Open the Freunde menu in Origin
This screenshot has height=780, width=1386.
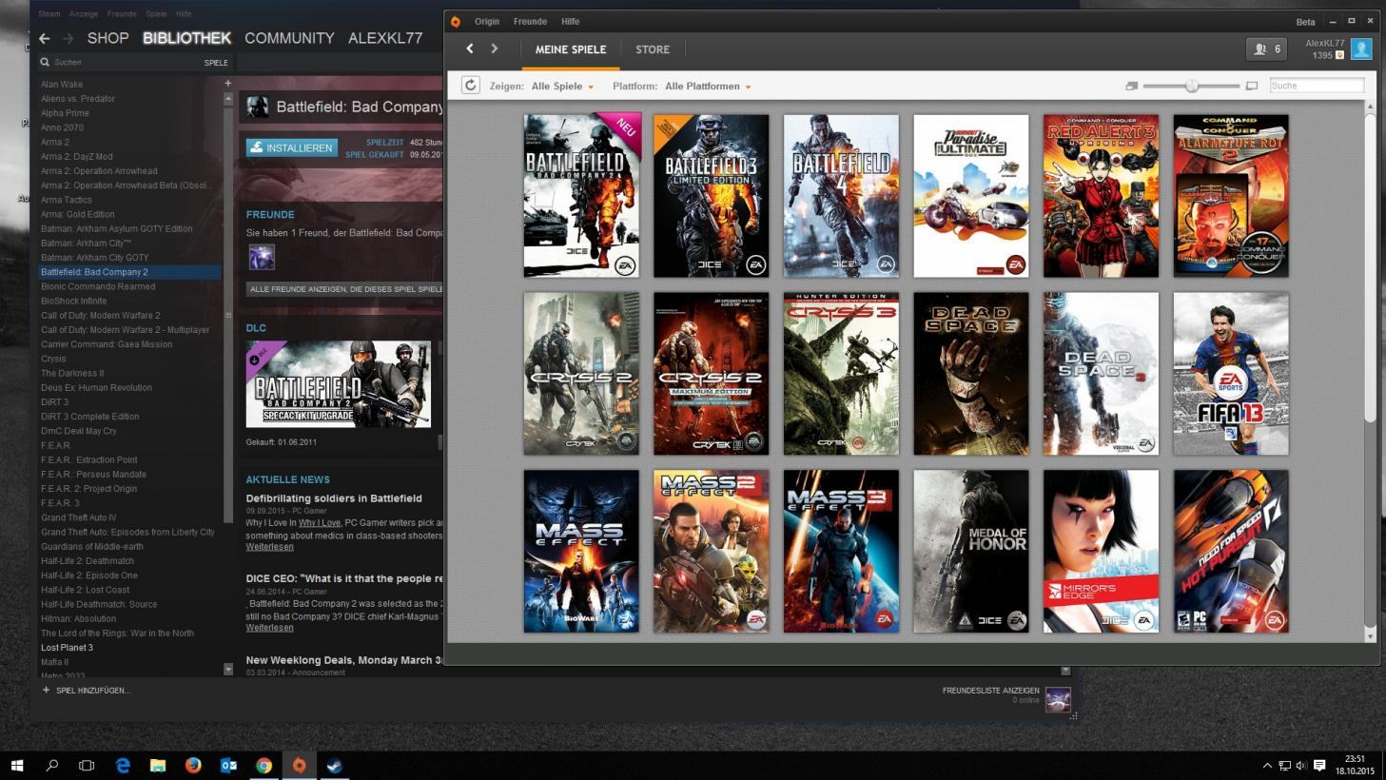[x=530, y=21]
